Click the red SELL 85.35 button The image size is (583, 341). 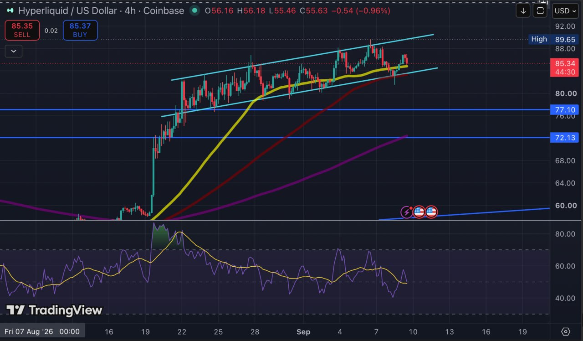click(22, 30)
